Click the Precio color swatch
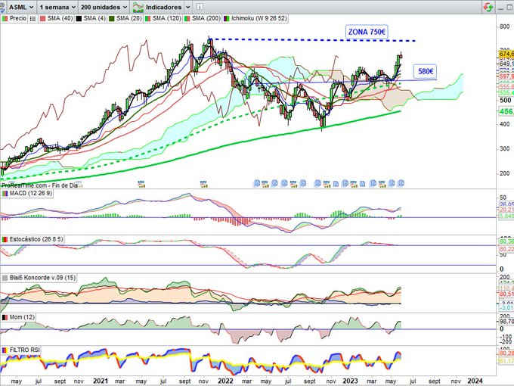The image size is (514, 386). pos(5,19)
